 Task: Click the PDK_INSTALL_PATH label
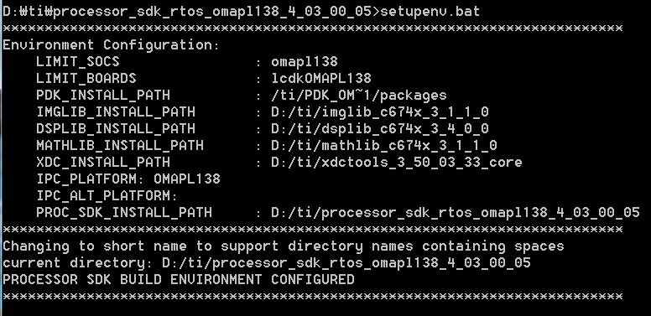[103, 95]
